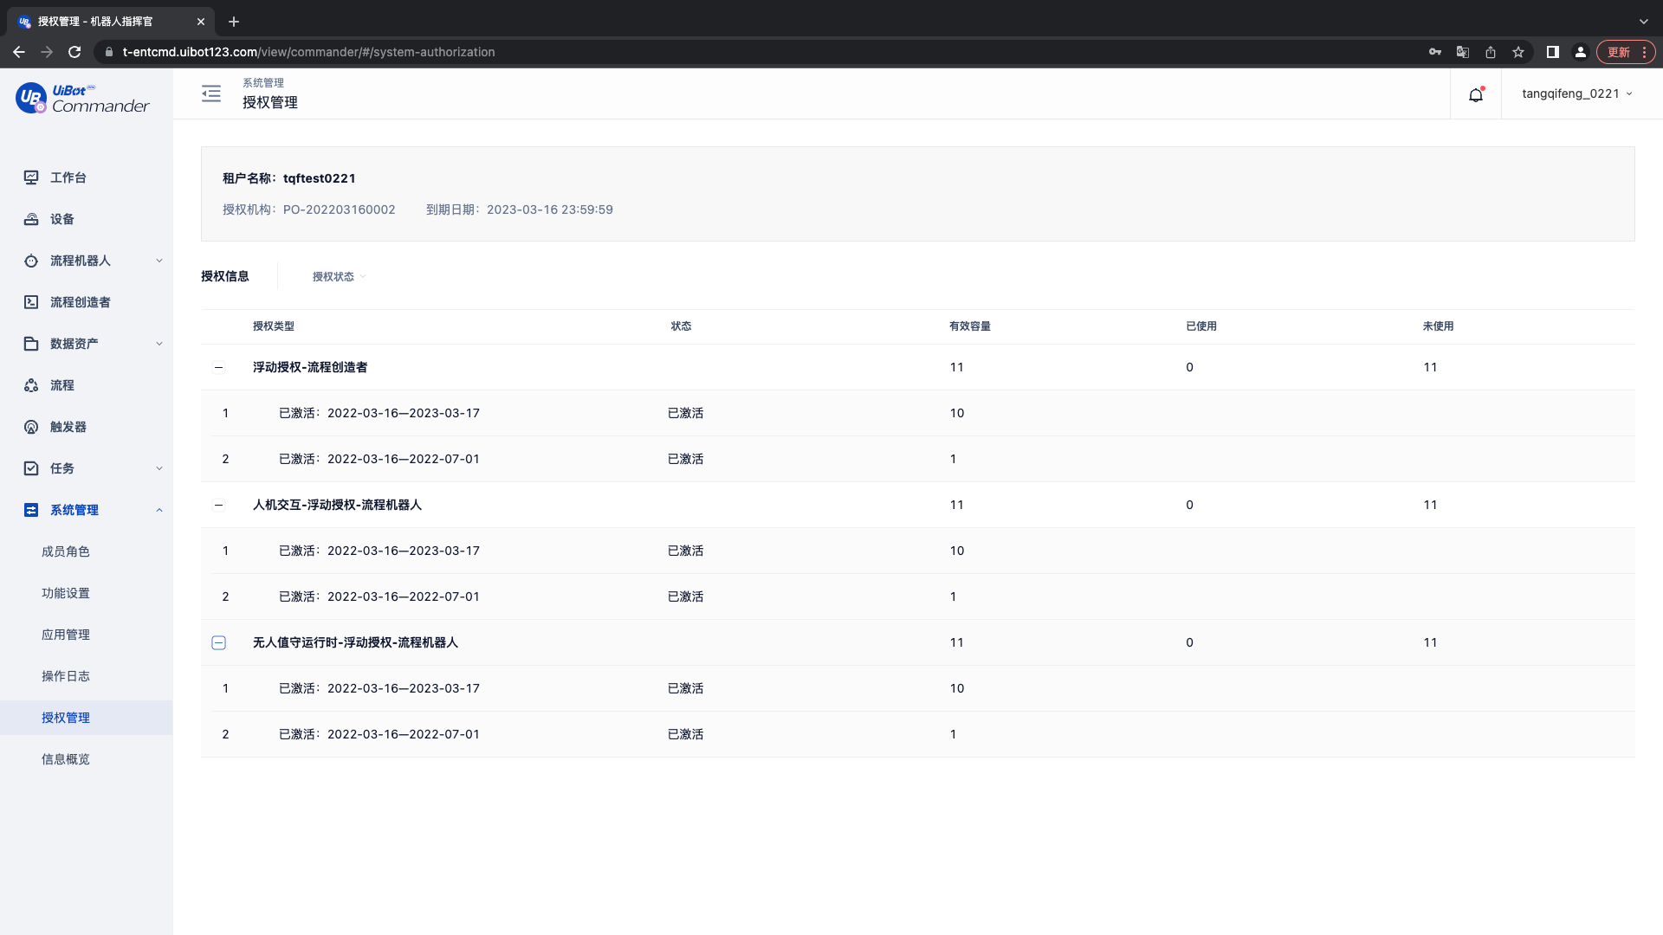1663x935 pixels.
Task: Click the 状态 column header
Action: point(681,326)
